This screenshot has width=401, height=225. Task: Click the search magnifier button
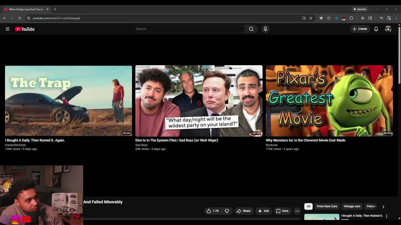tap(251, 29)
